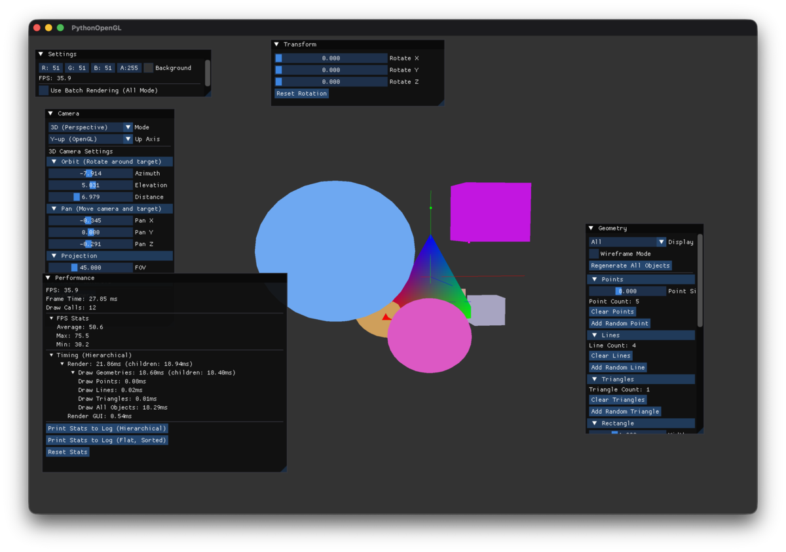Click Regenerate All Objects button
This screenshot has width=786, height=552.
click(x=630, y=266)
